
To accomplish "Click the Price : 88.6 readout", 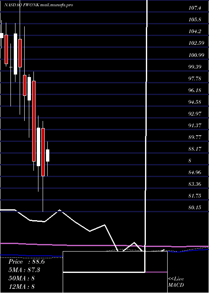I will [26, 262].
